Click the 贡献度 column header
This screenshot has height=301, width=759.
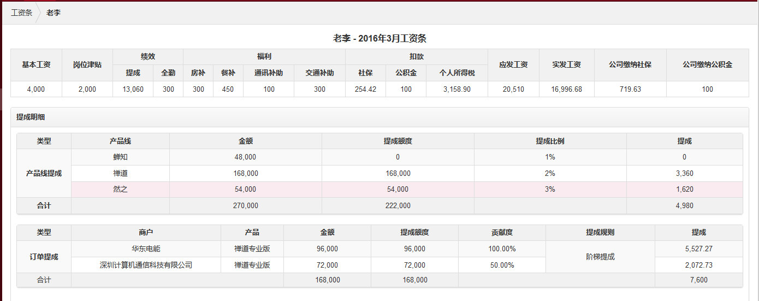[502, 232]
